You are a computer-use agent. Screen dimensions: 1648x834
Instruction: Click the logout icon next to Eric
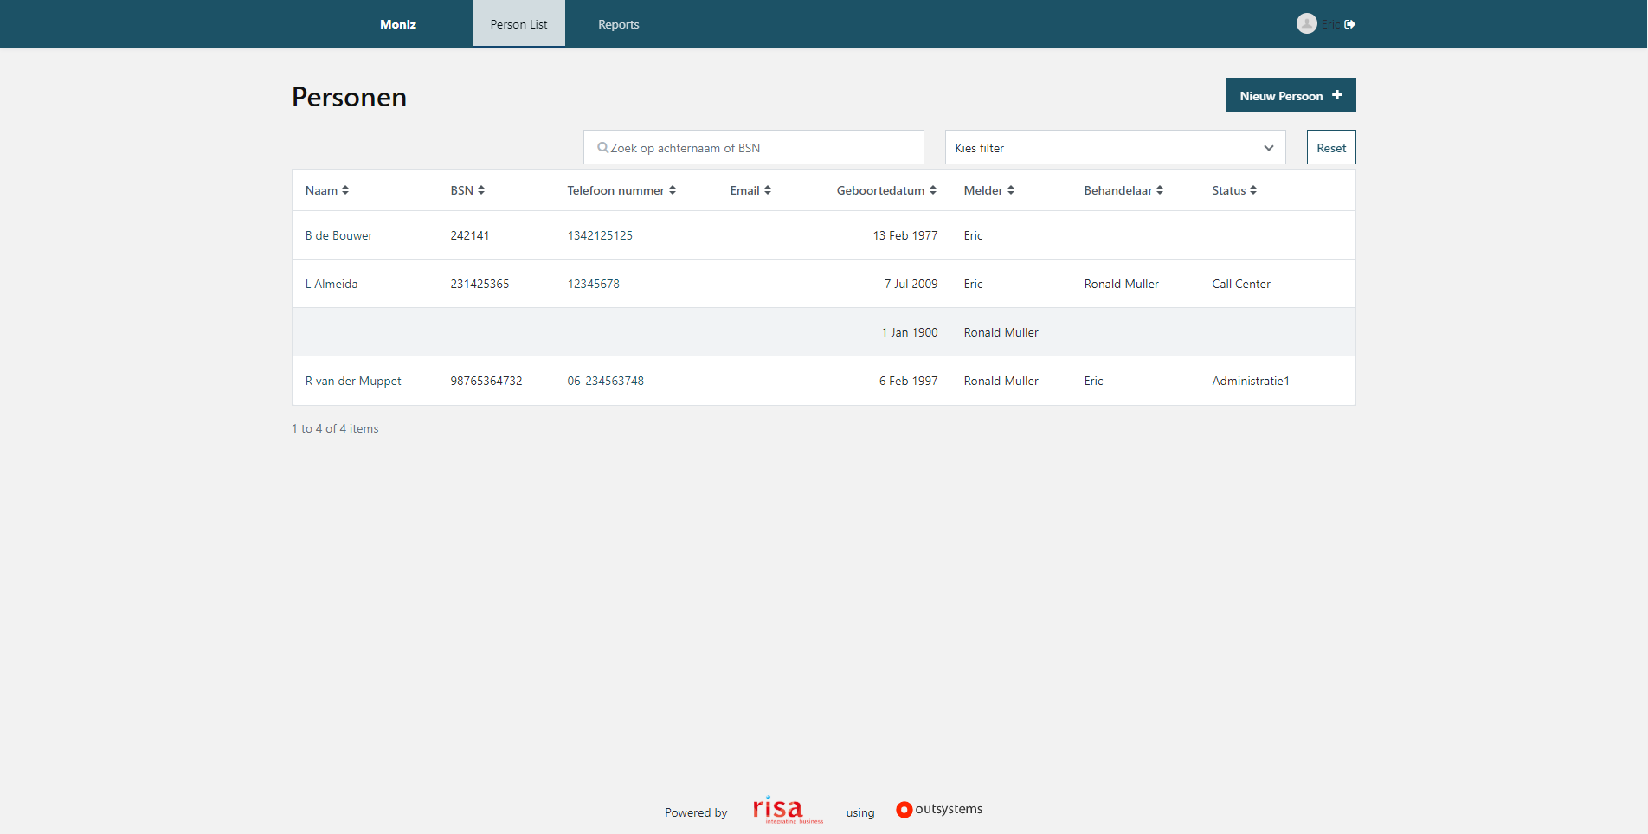click(x=1349, y=24)
